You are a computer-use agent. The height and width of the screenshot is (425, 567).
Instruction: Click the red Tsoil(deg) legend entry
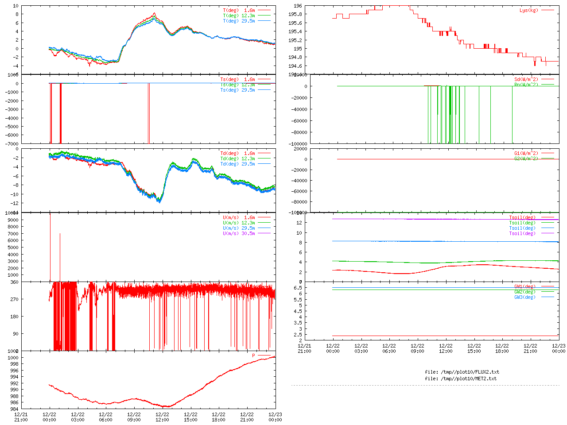pyautogui.click(x=522, y=217)
